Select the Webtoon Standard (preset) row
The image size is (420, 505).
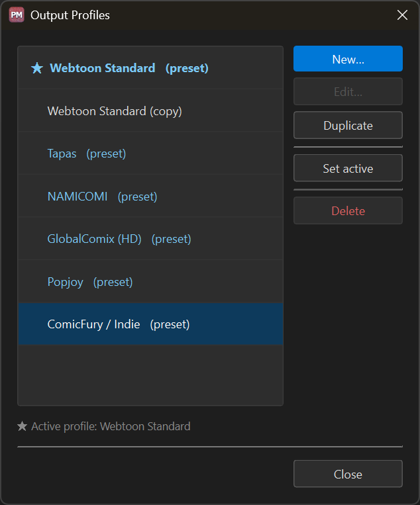150,68
